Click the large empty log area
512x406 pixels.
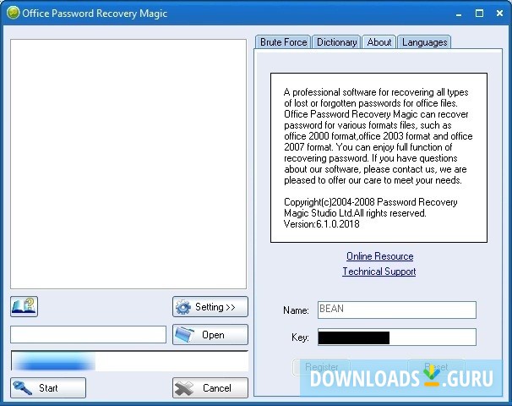(x=128, y=164)
